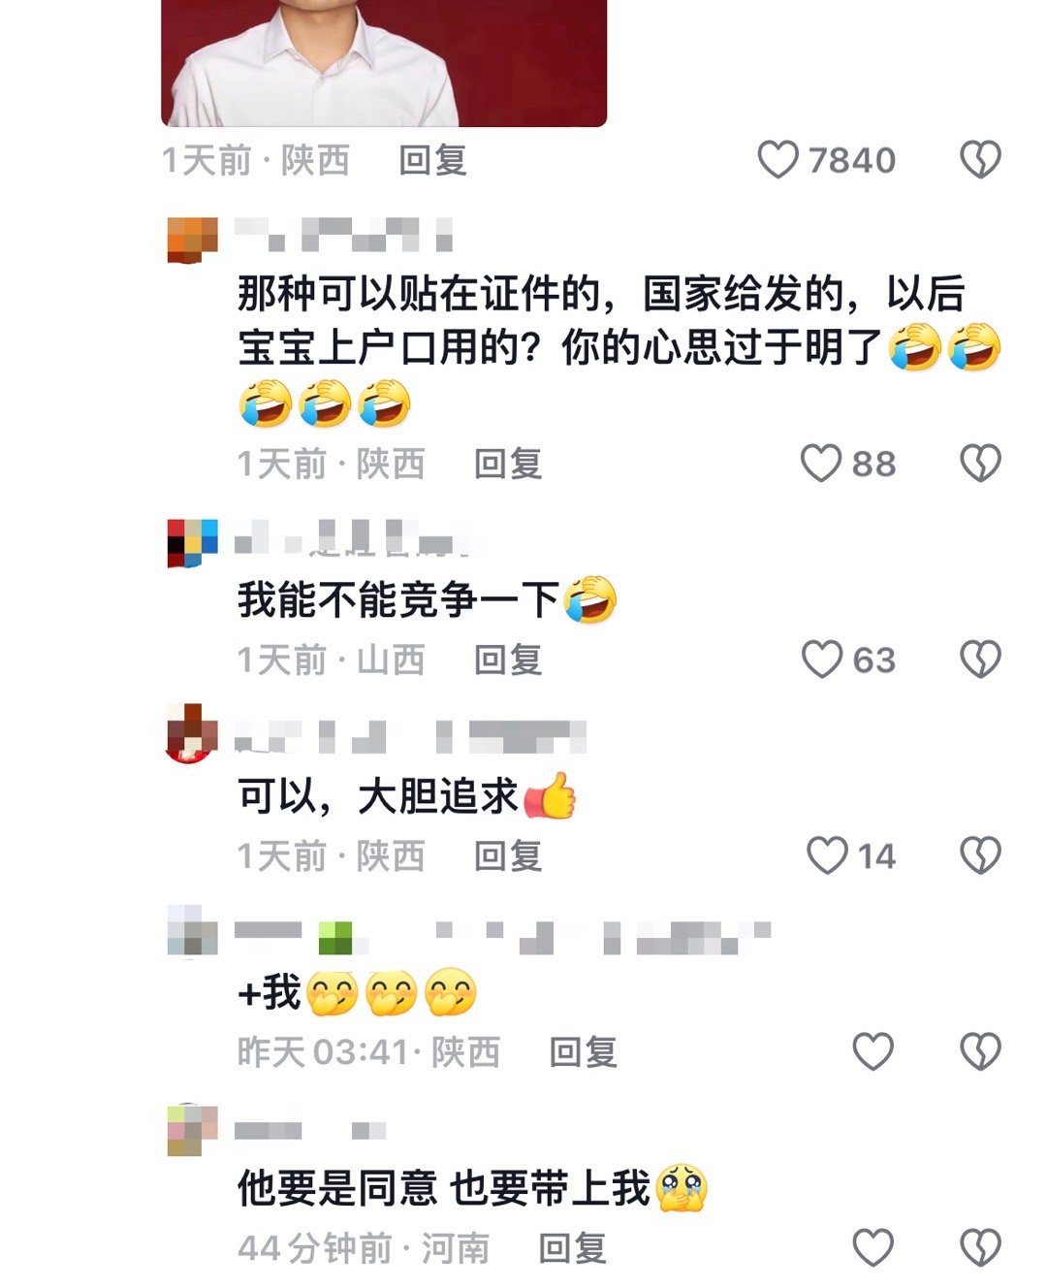Screen dimensions: 1047x1288
Task: Reply to the 可以，大胆追求 comment
Action: click(x=508, y=855)
